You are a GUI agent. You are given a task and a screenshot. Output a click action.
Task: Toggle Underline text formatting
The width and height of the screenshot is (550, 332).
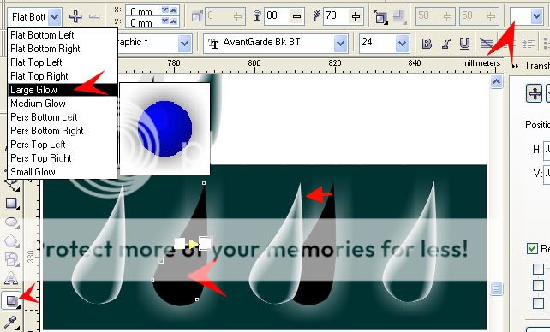[x=464, y=44]
